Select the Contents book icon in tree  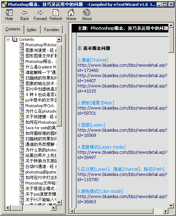point(15,39)
